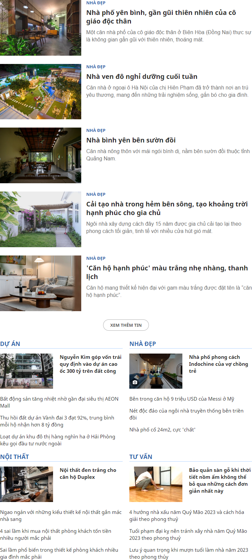Open 'Lưu ý quan trọng khi mượn tuổi' link
252x560 pixels.
[189, 553]
